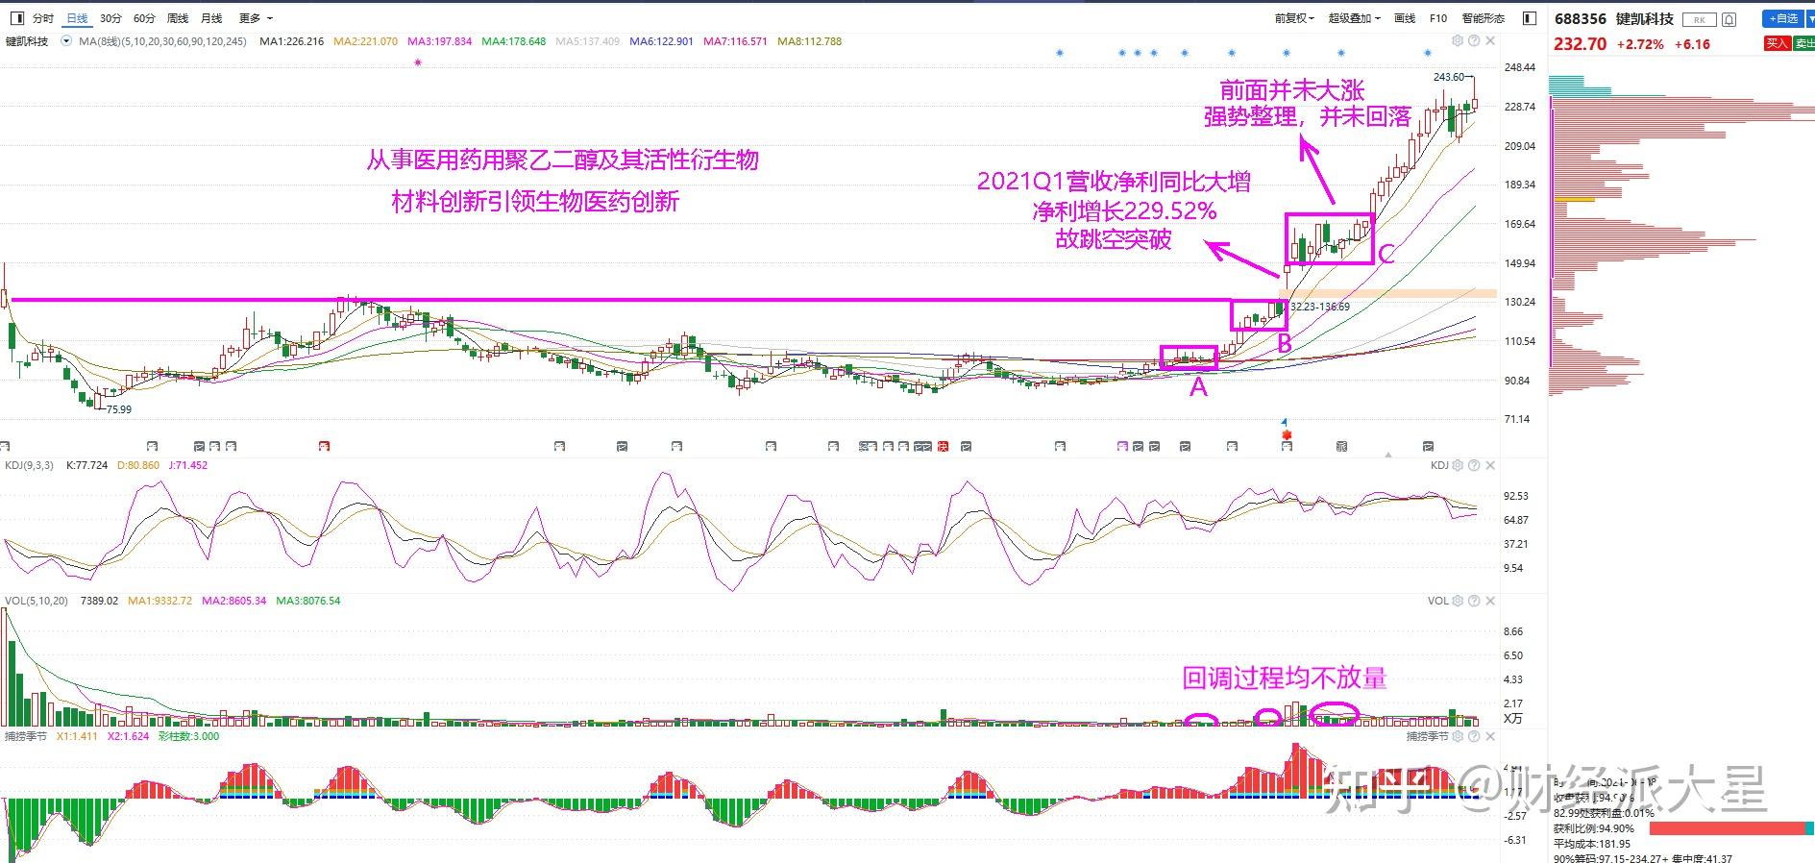Open VOL panel settings gear

(1458, 601)
